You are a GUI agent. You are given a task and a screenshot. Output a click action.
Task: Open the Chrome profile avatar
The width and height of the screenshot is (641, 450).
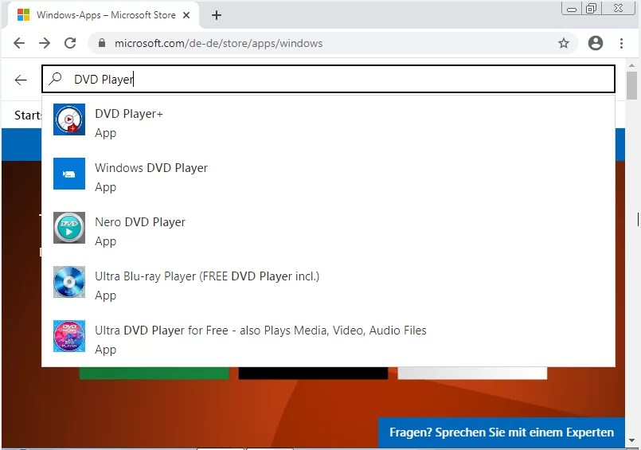(596, 43)
